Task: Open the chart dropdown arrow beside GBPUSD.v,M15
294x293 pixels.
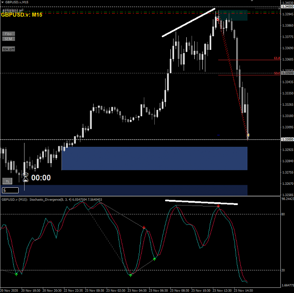Action: pyautogui.click(x=2, y=2)
